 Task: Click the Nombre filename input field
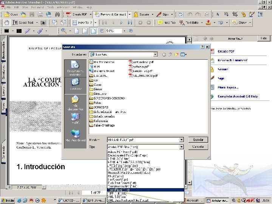143,139
